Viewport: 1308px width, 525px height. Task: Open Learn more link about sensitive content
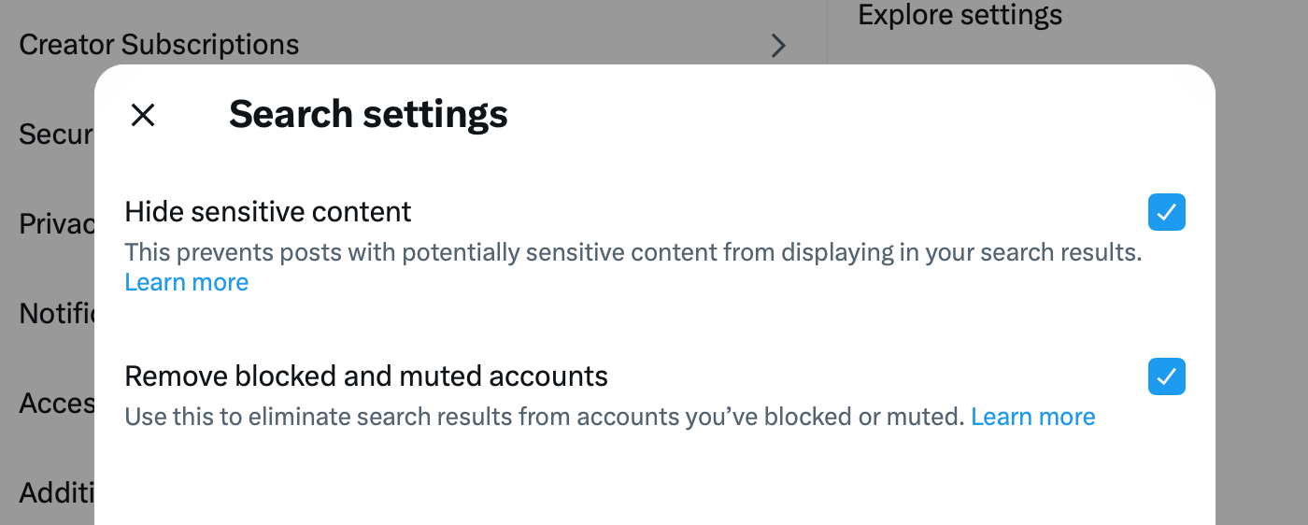187,282
